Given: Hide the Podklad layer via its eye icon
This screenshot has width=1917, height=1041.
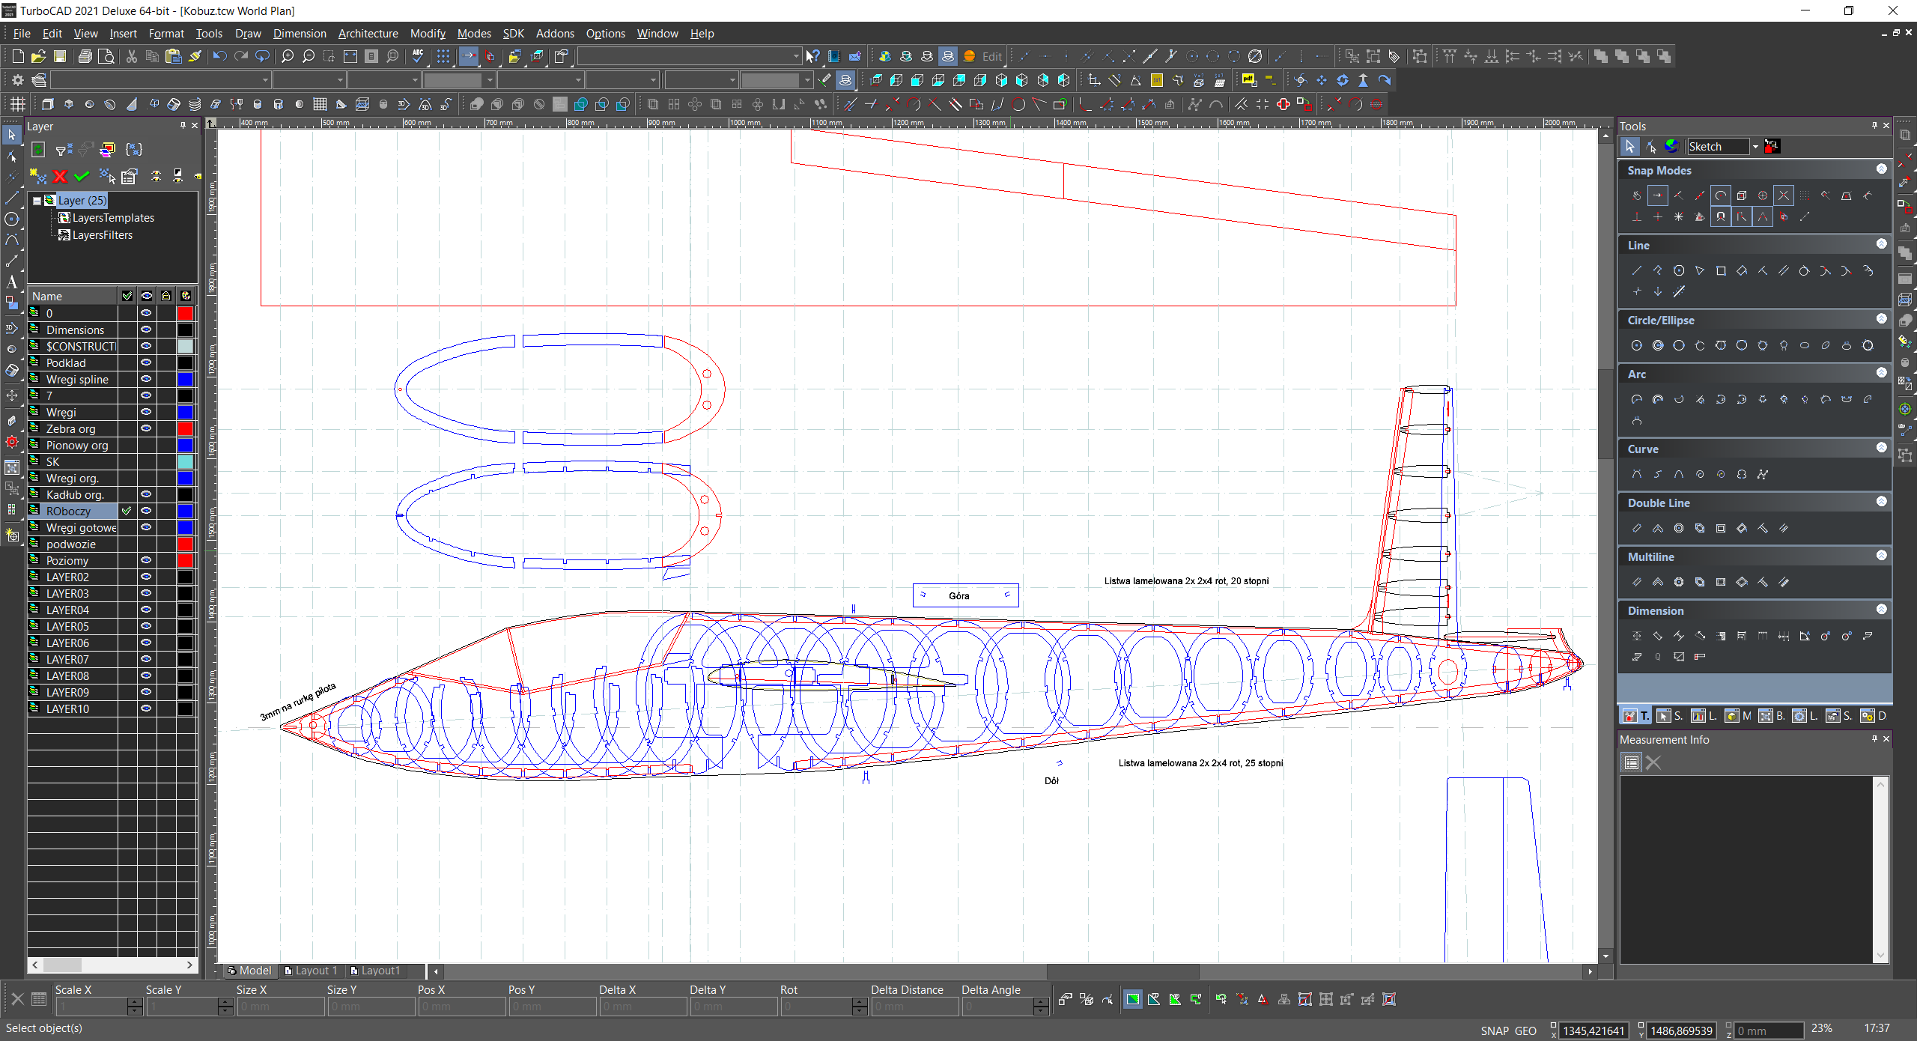Looking at the screenshot, I should coord(146,362).
